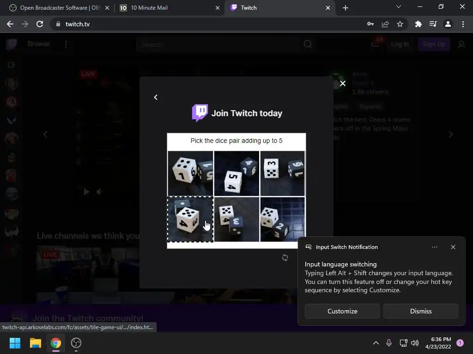Choose tile with white die and black die showing 3
The height and width of the screenshot is (354, 473).
[236, 219]
